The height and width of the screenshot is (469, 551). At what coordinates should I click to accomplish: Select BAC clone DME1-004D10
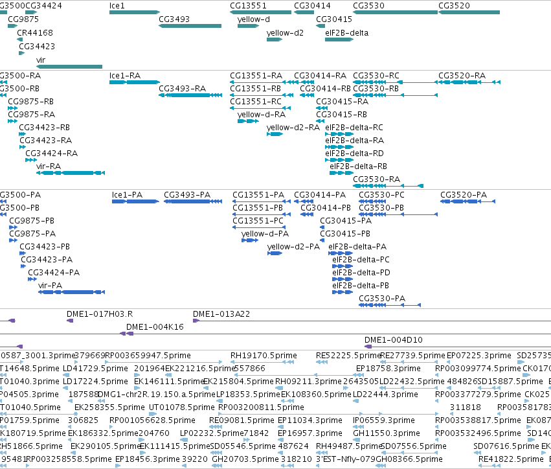coord(394,340)
